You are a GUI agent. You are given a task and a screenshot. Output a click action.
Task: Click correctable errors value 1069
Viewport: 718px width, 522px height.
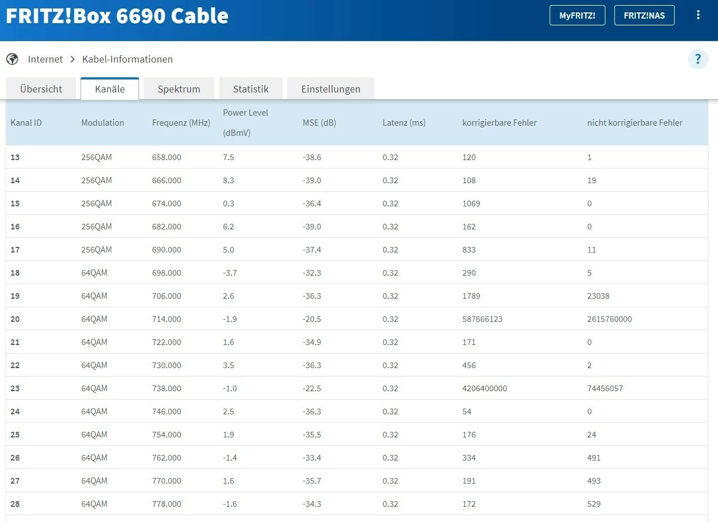pos(471,204)
